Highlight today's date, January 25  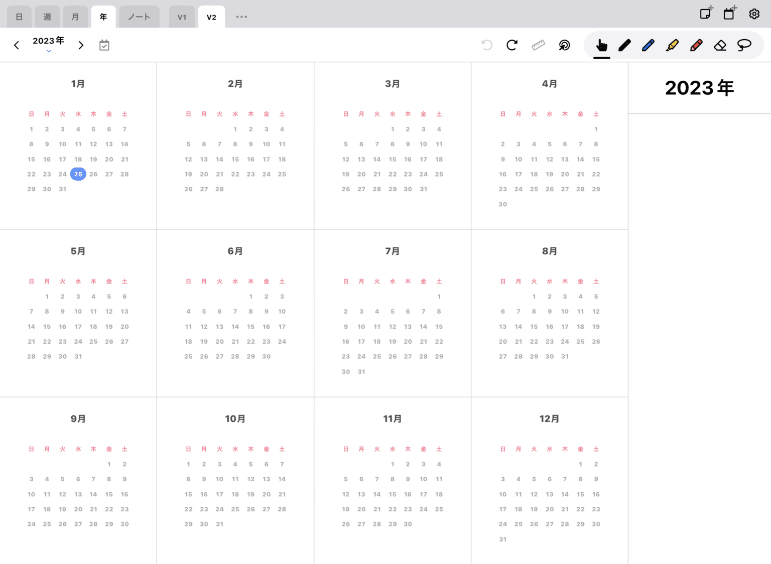click(78, 174)
